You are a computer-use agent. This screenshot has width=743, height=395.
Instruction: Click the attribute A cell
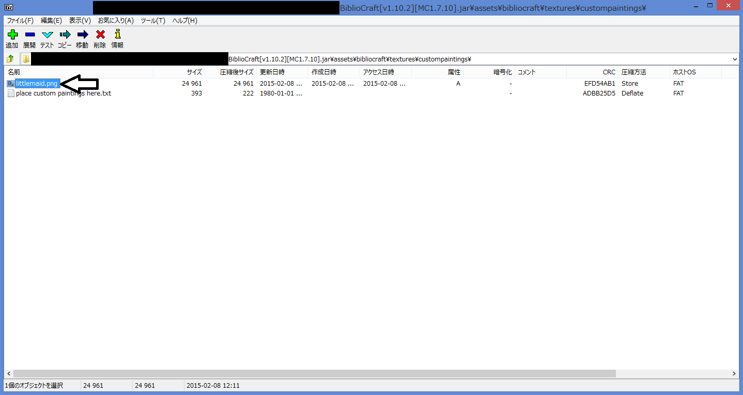458,84
